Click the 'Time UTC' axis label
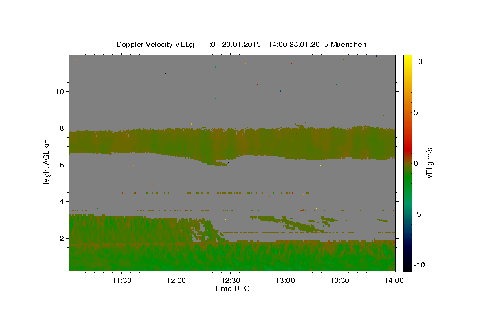The height and width of the screenshot is (326, 489). point(232,289)
